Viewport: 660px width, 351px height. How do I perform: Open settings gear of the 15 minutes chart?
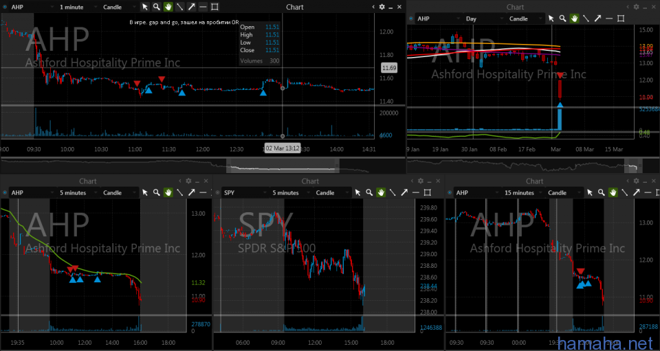point(637,181)
